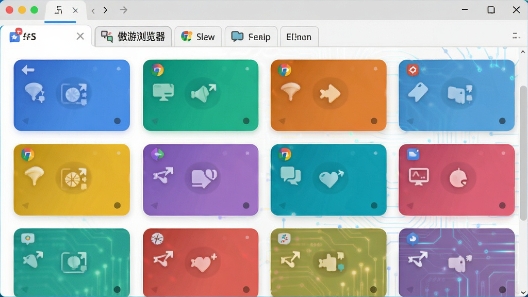Screen dimensions: 528x297
Task: Expand the corner triangle on the blue back-arrow card
Action: (x=26, y=121)
